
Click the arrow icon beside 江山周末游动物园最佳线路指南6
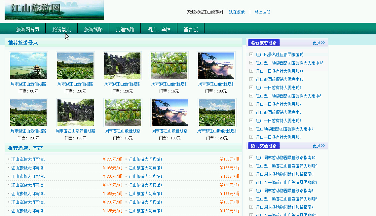point(251,191)
